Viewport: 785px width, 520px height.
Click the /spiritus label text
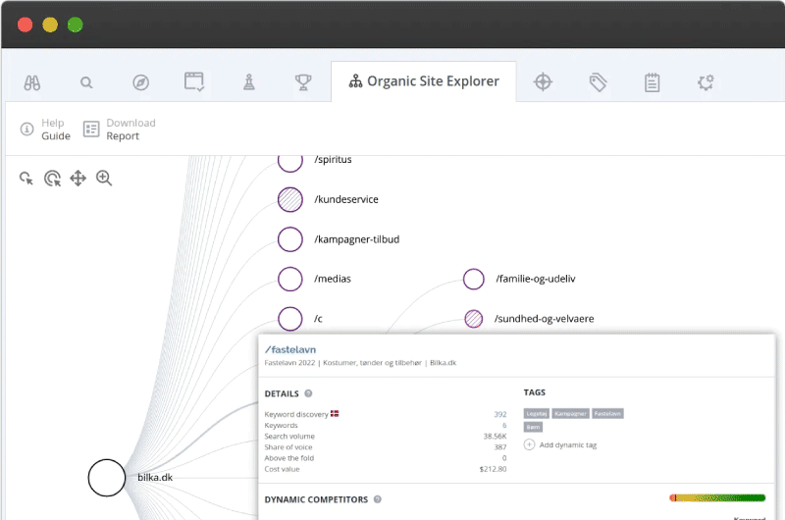[x=333, y=160]
